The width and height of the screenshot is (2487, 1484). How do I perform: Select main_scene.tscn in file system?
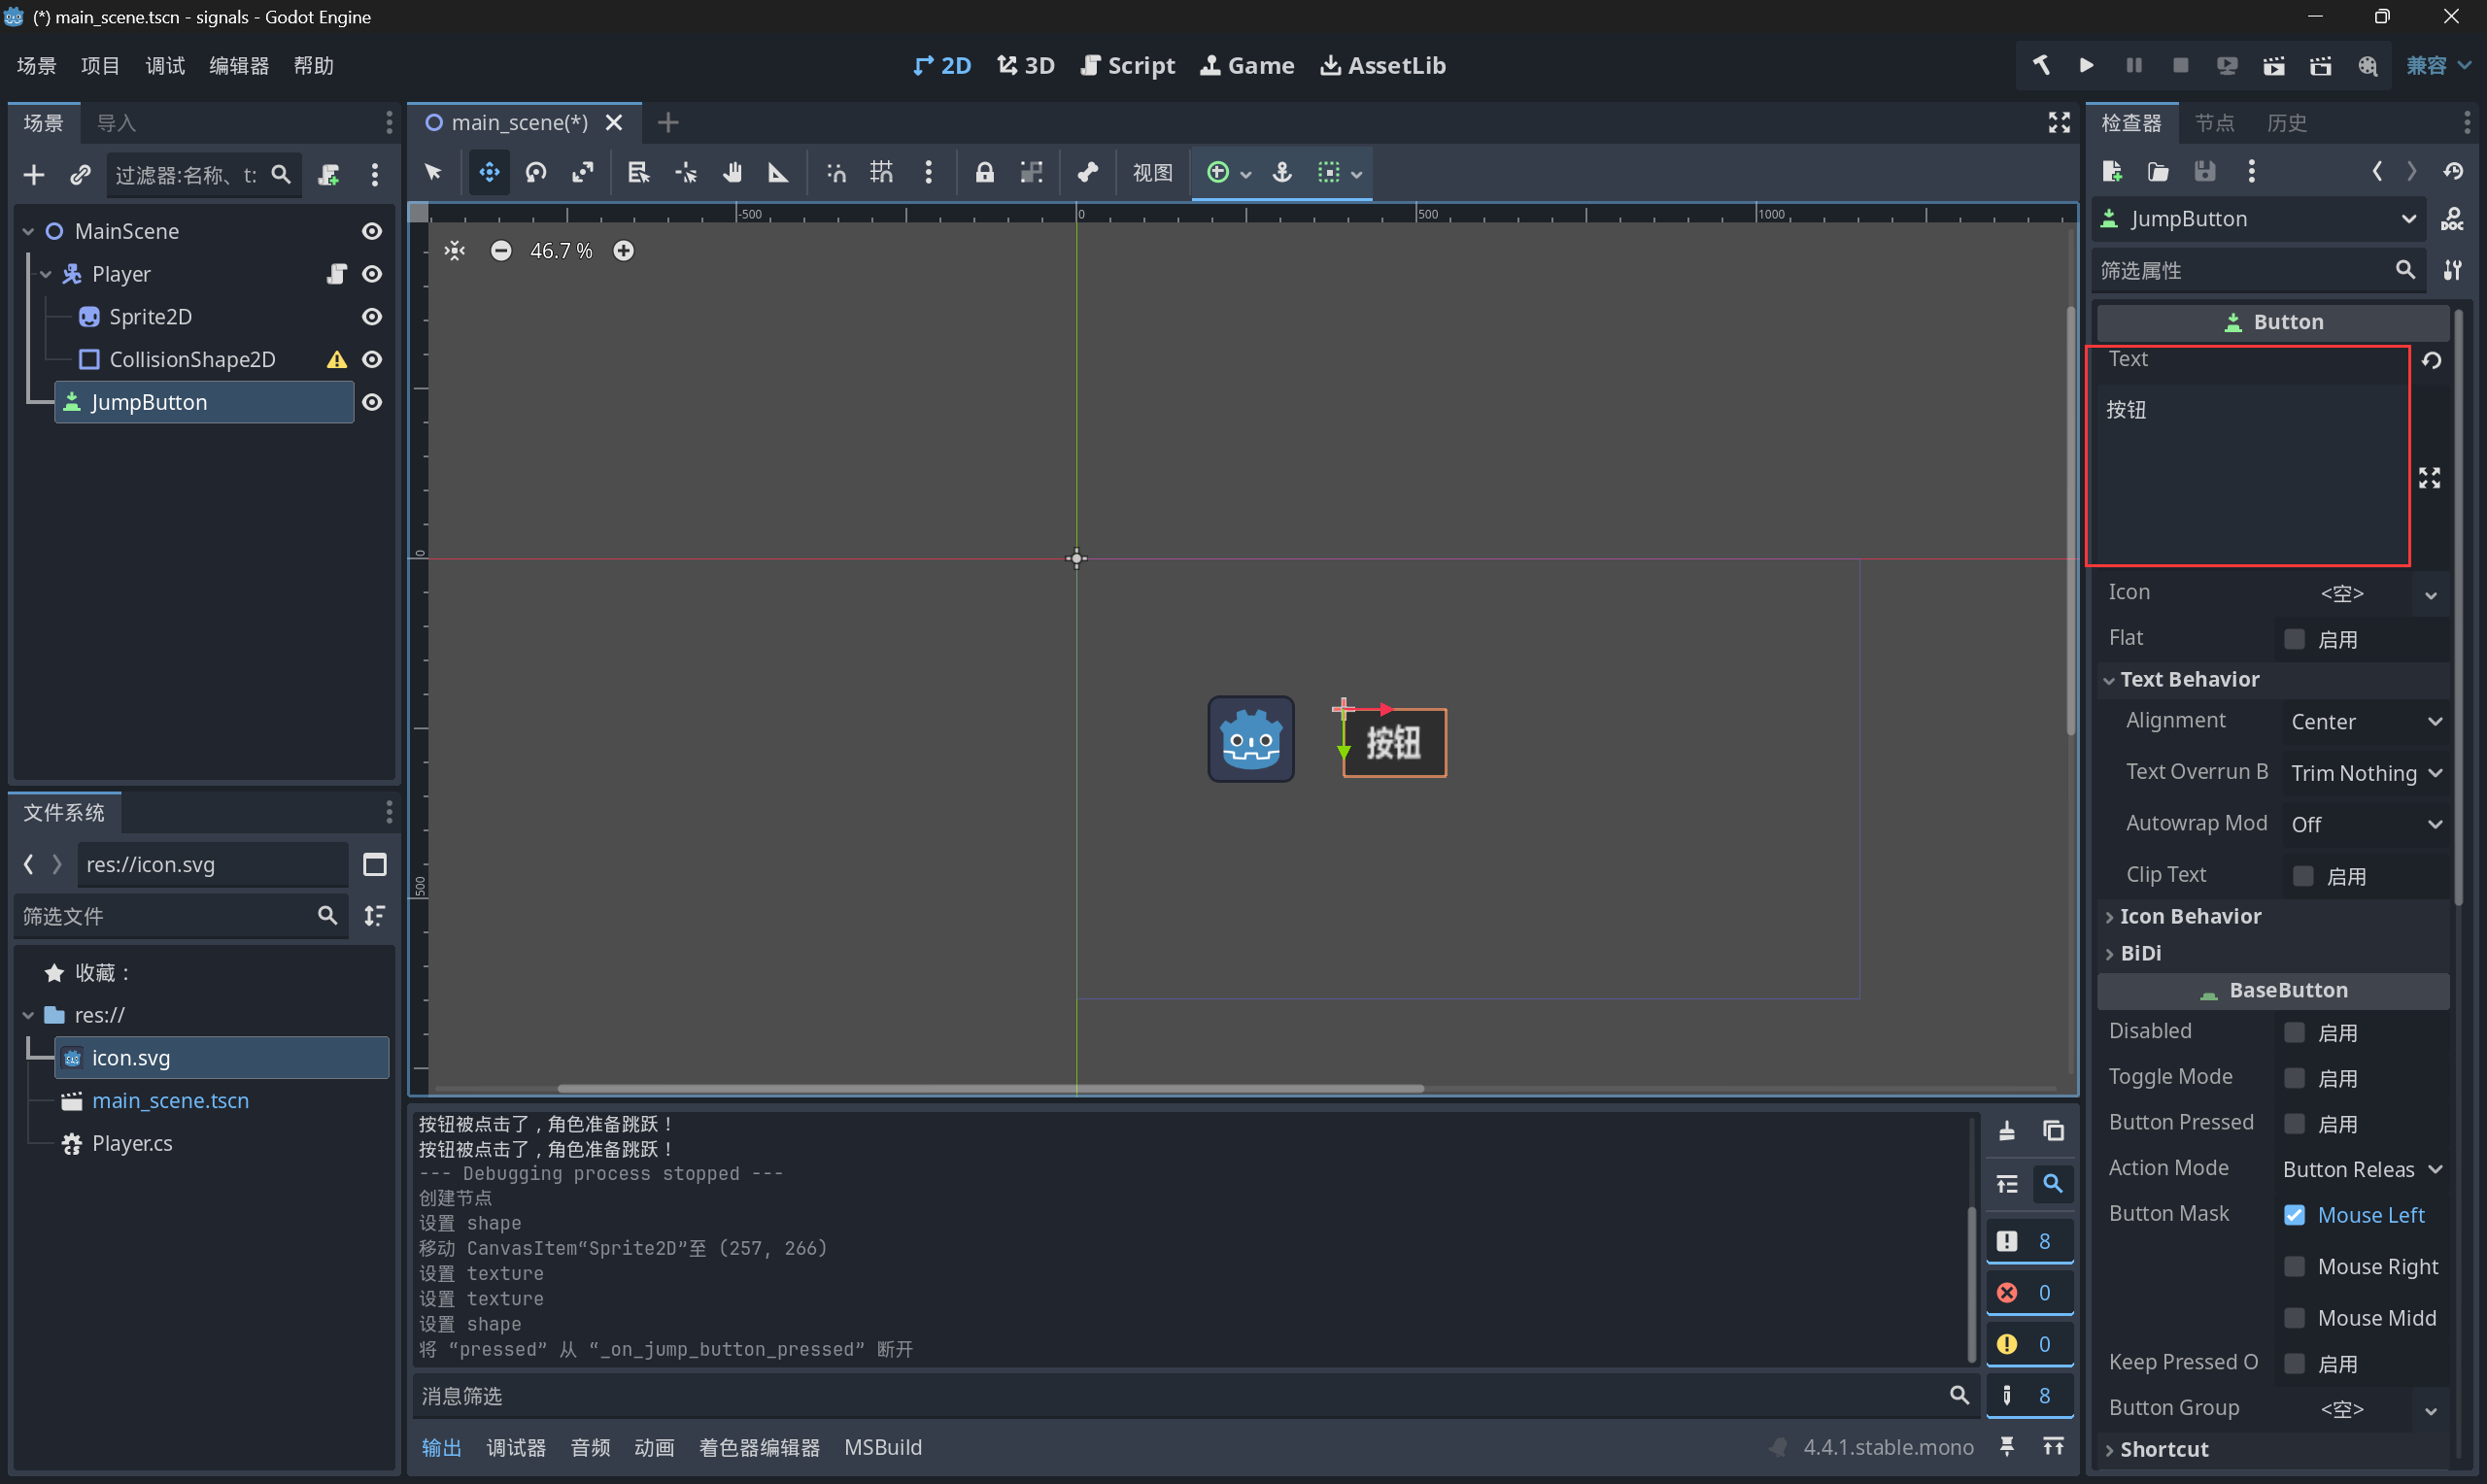click(x=171, y=1101)
